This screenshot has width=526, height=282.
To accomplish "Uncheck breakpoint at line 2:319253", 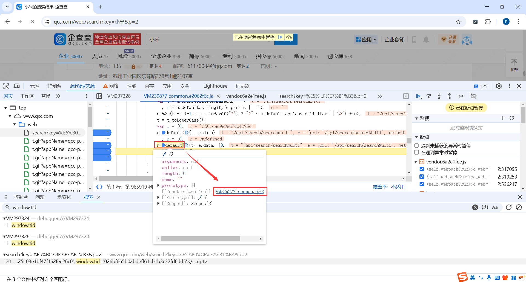I will point(422,177).
